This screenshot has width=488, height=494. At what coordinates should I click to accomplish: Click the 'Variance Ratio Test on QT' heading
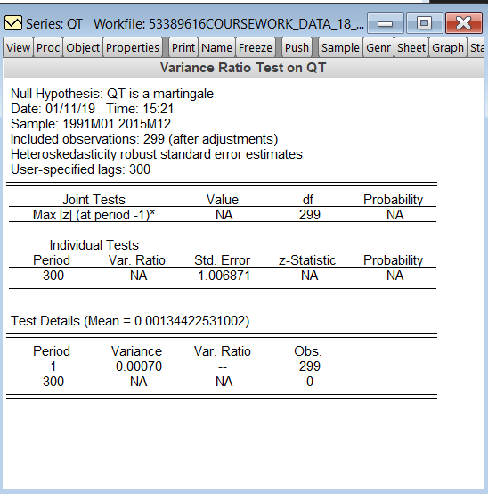point(243,68)
